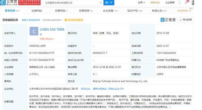
Task: Click the company address 北京市顺义区中关村科技园区
Action: click(54, 89)
